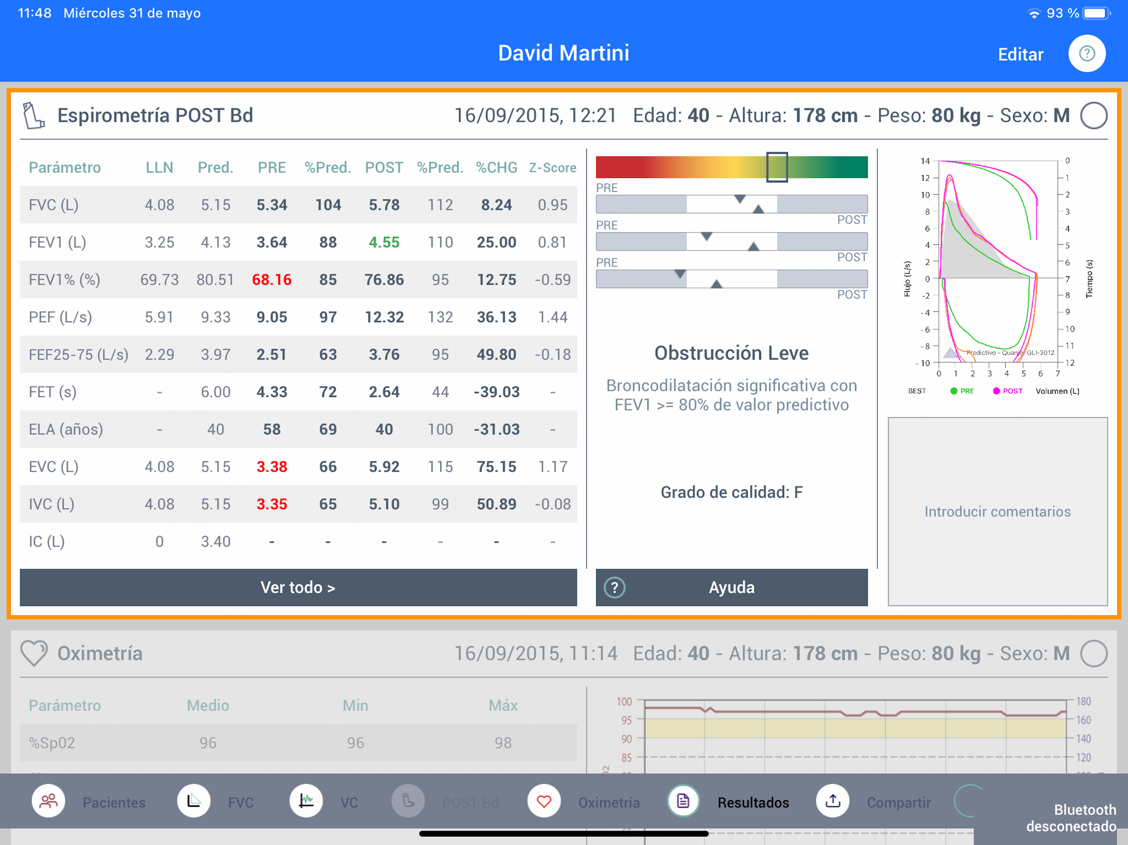Viewport: 1128px width, 845px height.
Task: Expand full results with Ver todo
Action: (299, 587)
